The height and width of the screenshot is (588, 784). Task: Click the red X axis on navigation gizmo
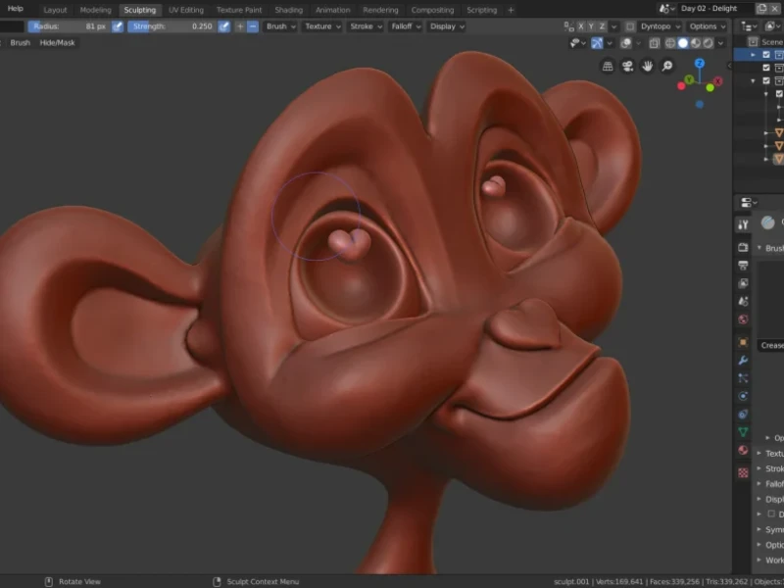click(x=718, y=81)
